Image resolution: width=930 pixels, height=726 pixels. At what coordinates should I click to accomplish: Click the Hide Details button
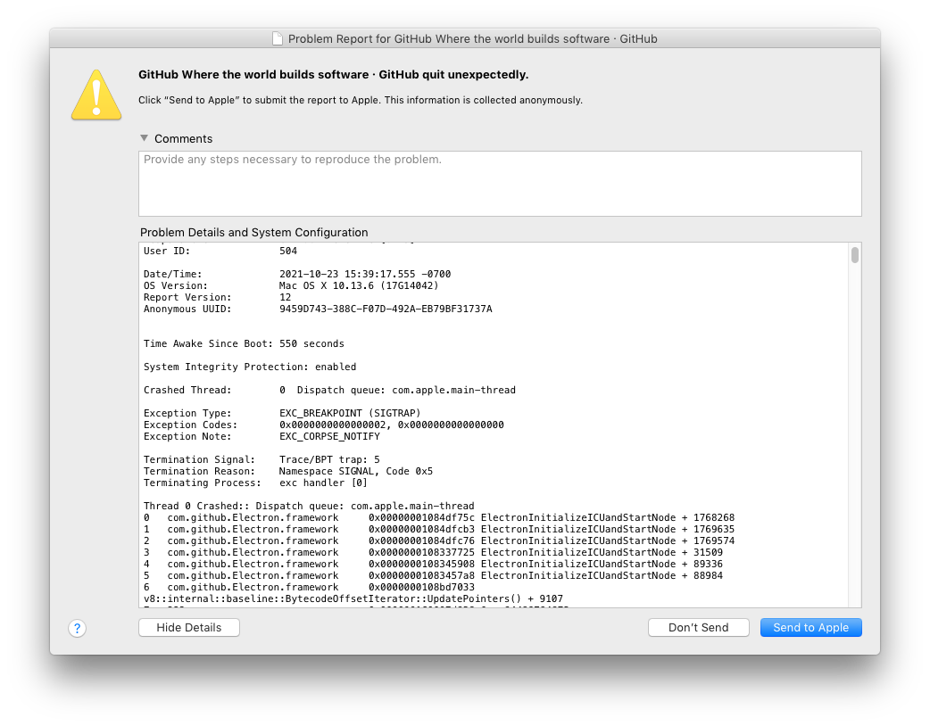pos(189,628)
